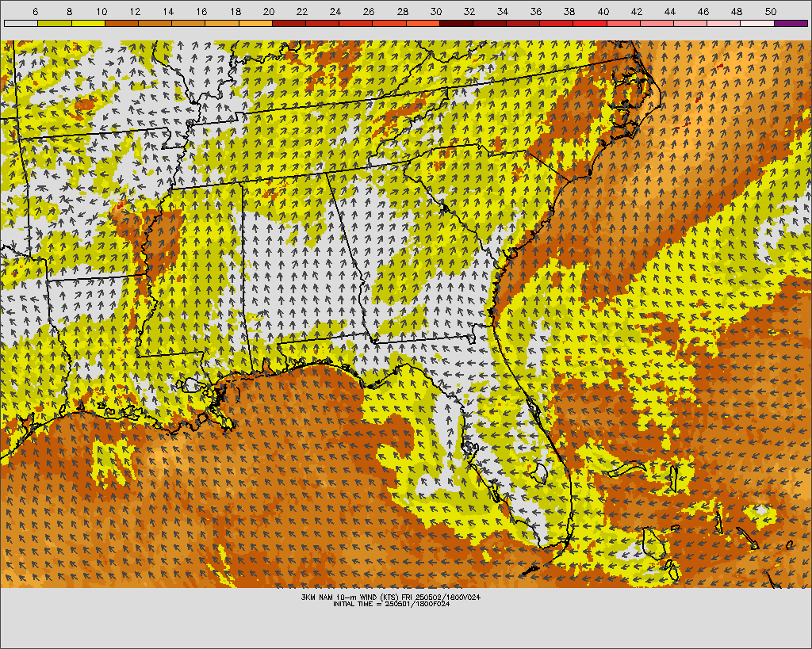Click the "INITIAL TIME = 250501/1800F024" caption line
The image size is (812, 649).
392,604
